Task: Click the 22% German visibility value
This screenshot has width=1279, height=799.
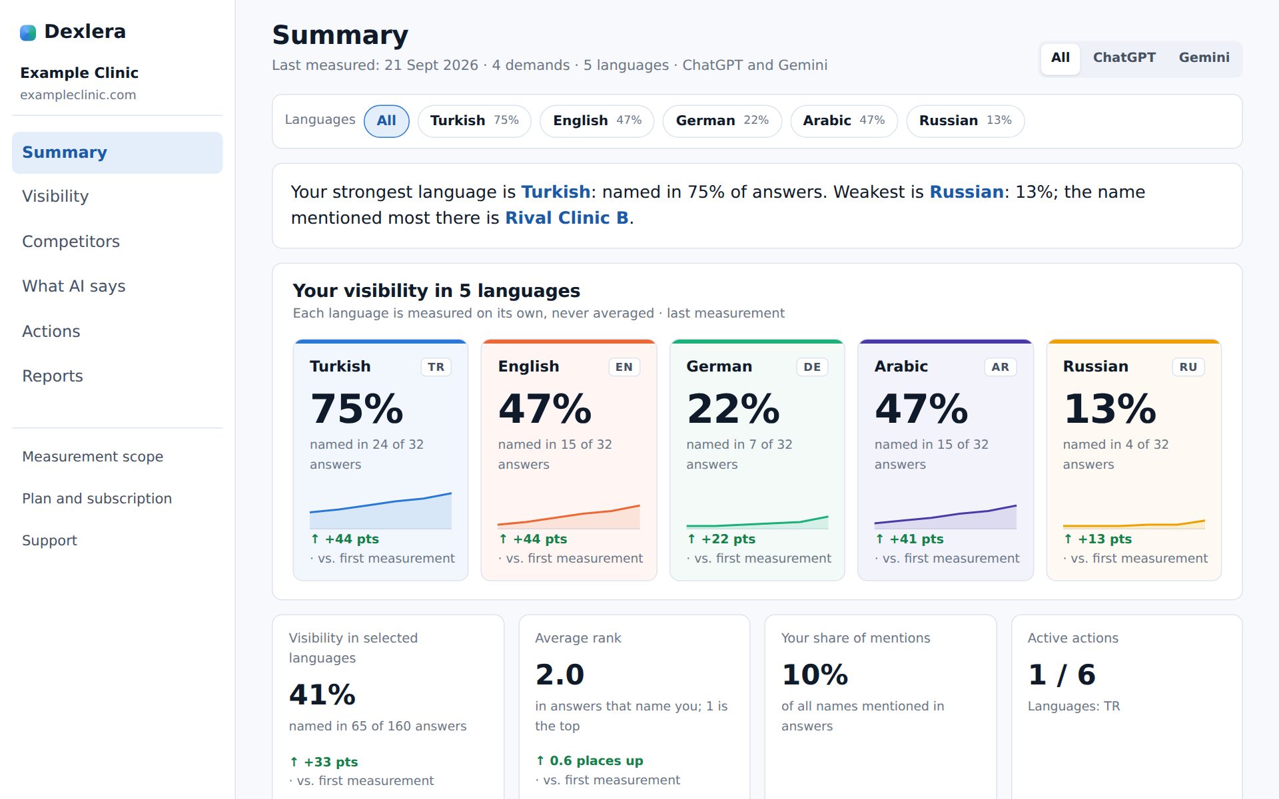Action: [733, 409]
